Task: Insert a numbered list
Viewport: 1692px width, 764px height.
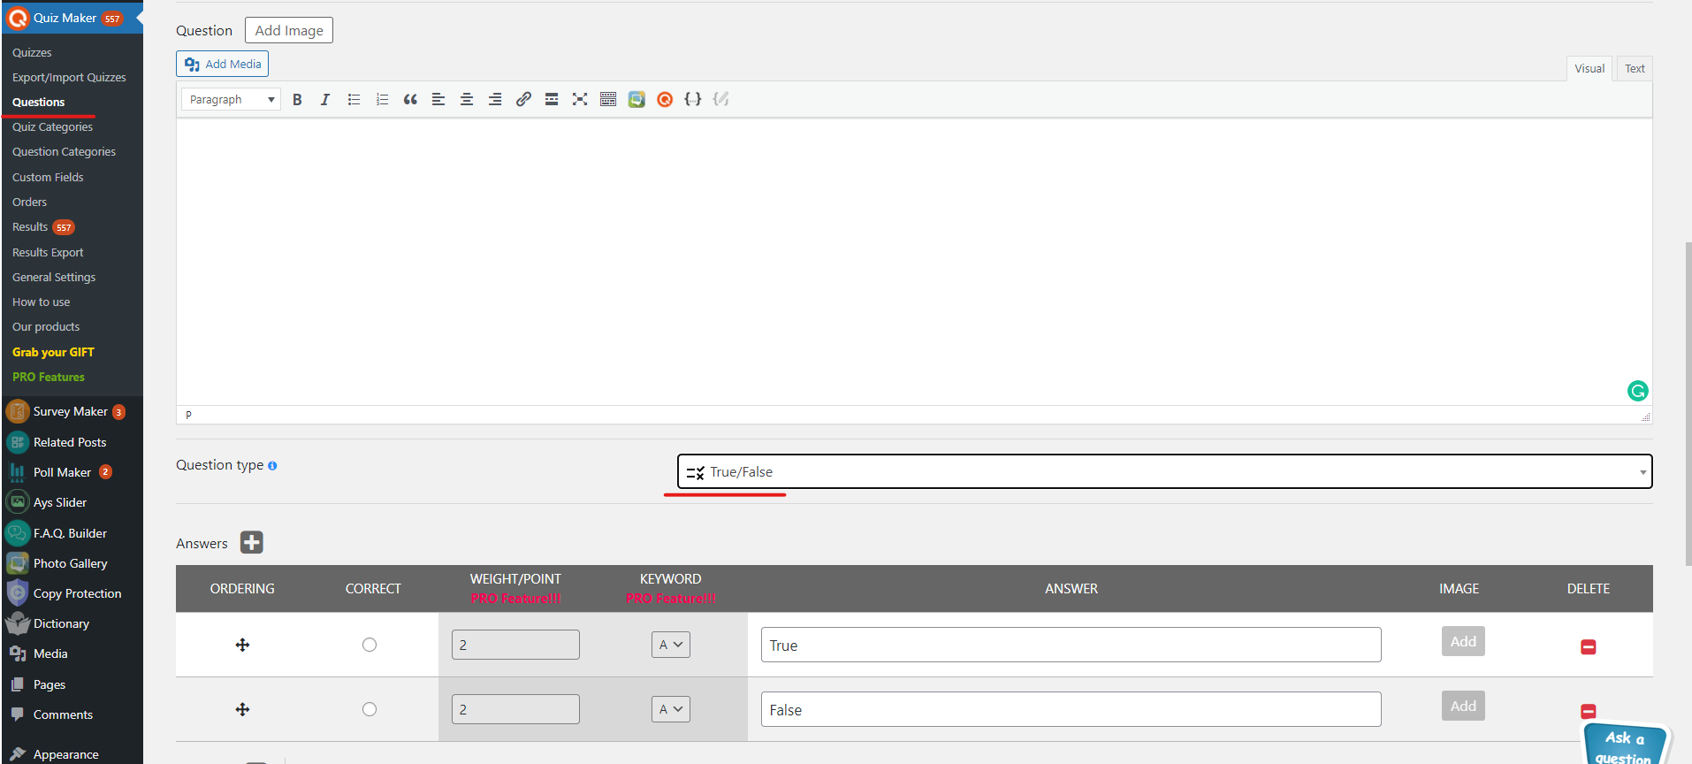Action: (x=382, y=99)
